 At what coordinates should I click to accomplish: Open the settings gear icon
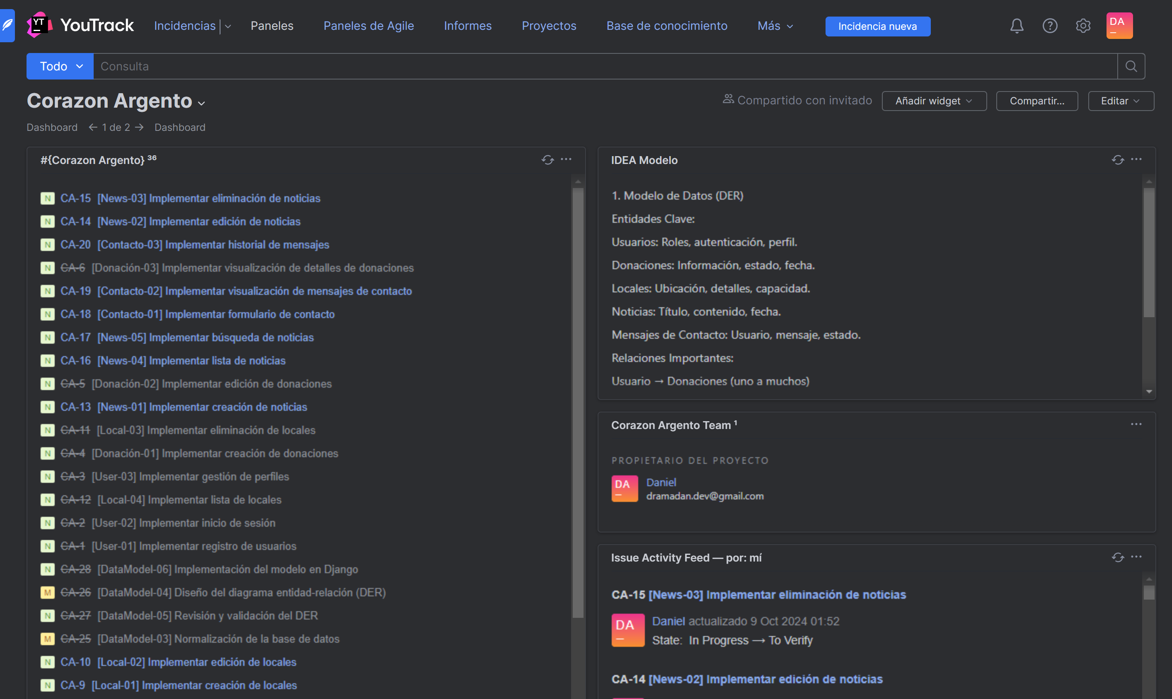coord(1082,26)
